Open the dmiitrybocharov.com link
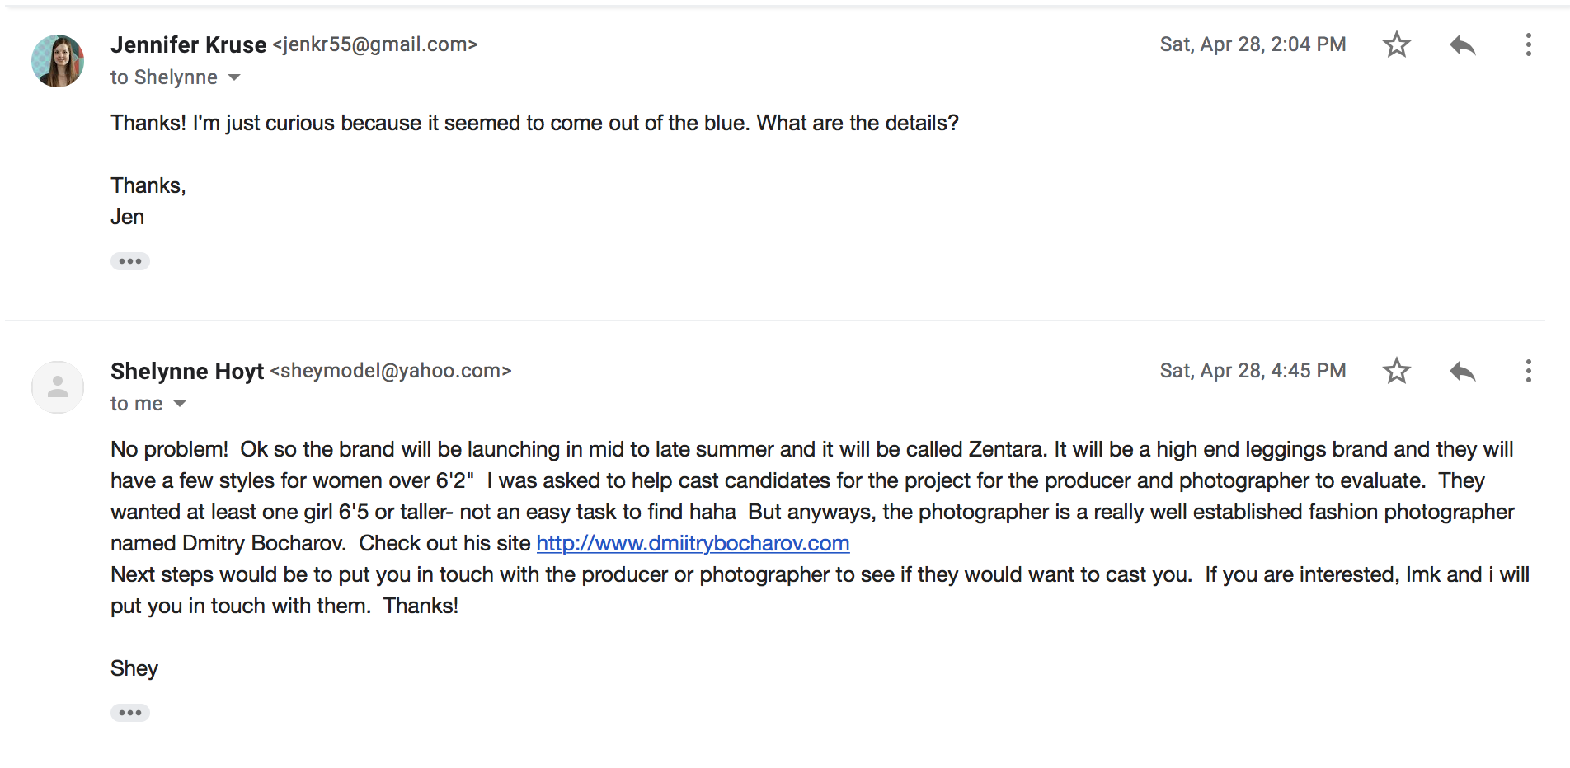Screen dimensions: 1570x768 click(693, 544)
